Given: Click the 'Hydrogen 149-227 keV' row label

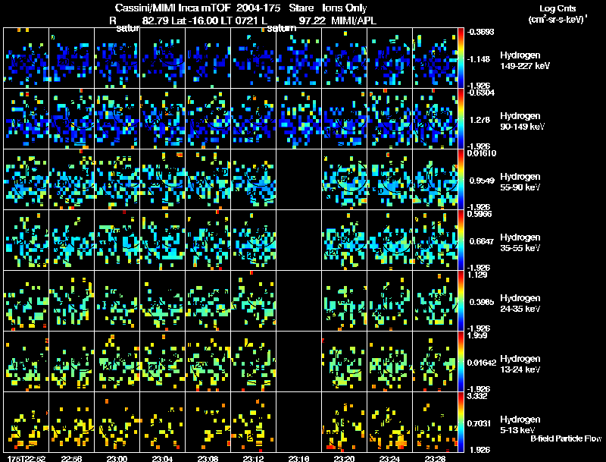Looking at the screenshot, I should click(525, 61).
